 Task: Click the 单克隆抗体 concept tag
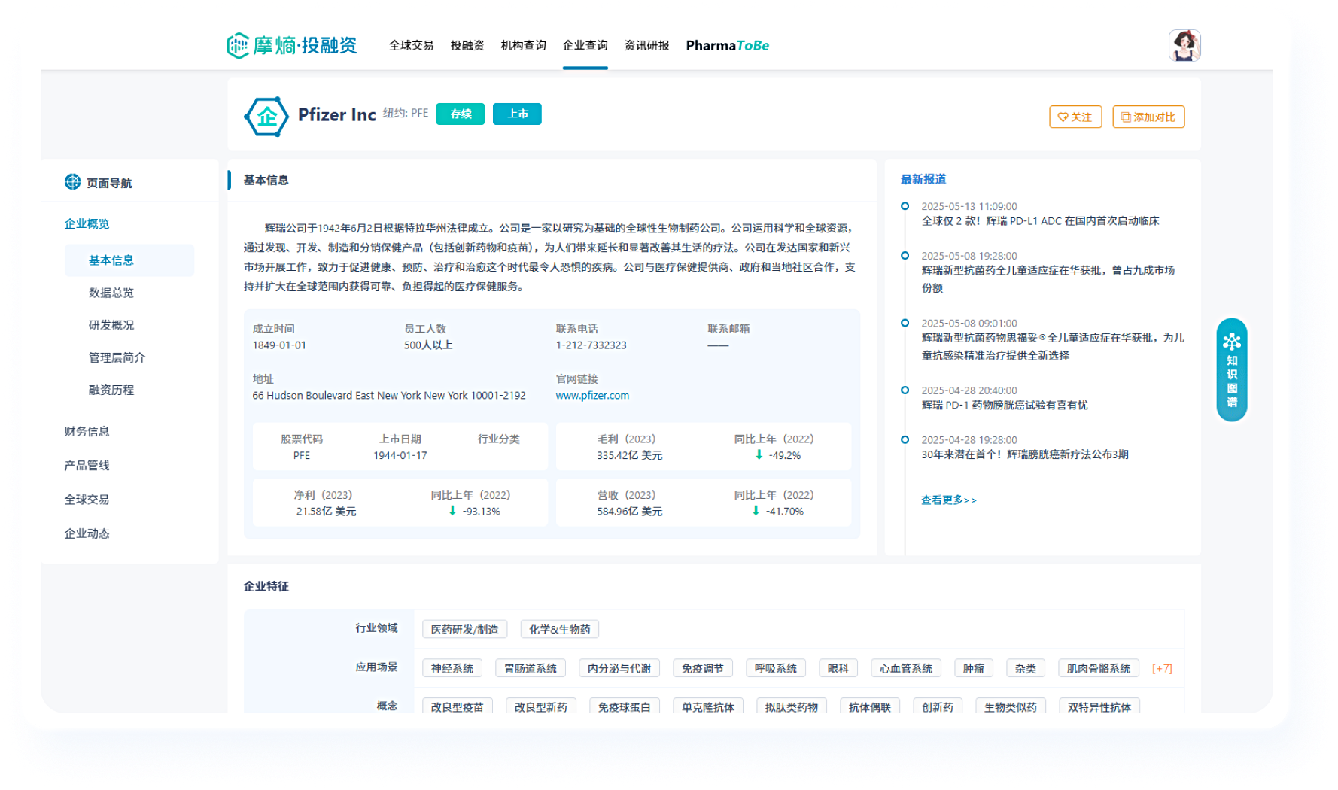(707, 706)
